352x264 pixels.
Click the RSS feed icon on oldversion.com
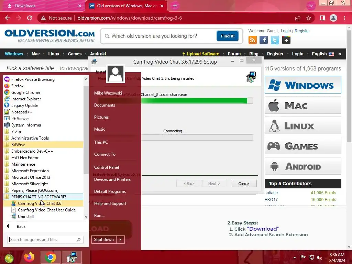tap(253, 40)
